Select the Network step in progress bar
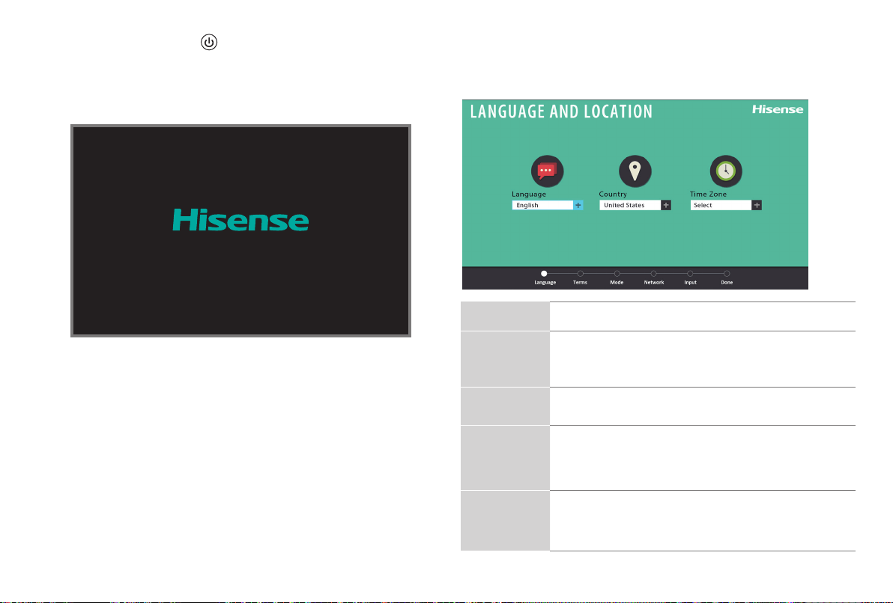The height and width of the screenshot is (603, 893). (654, 278)
